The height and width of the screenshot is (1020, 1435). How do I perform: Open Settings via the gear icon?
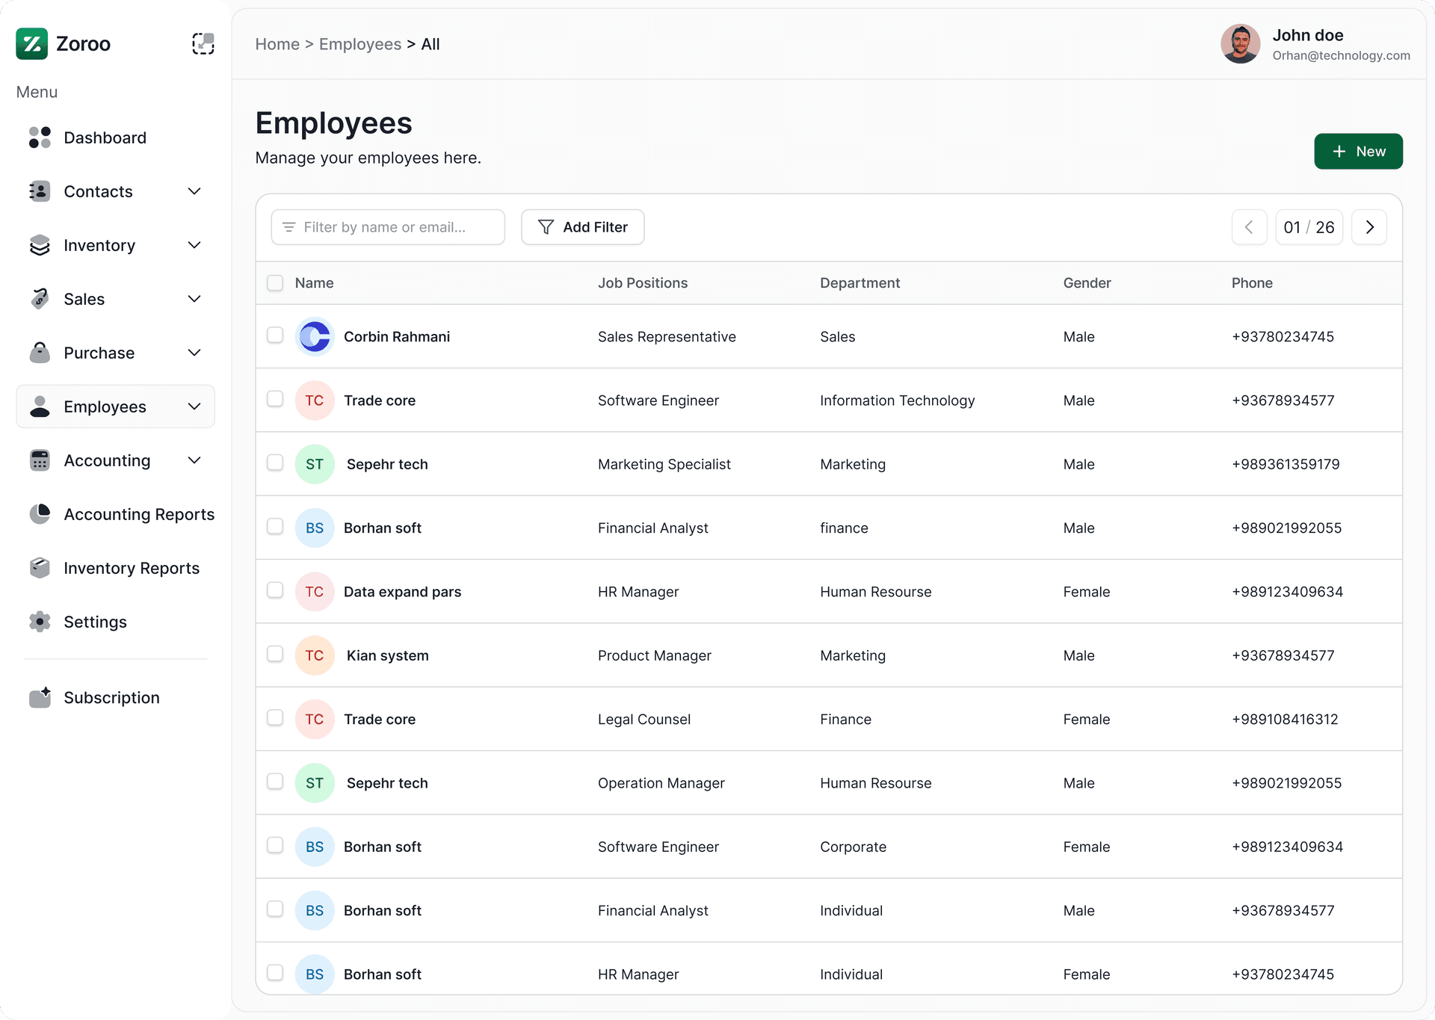[x=40, y=622]
